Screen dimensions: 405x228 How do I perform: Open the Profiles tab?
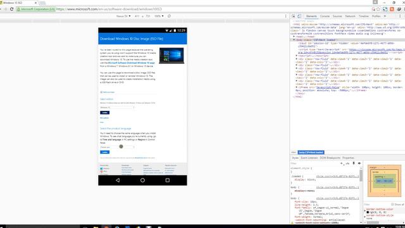(376, 16)
